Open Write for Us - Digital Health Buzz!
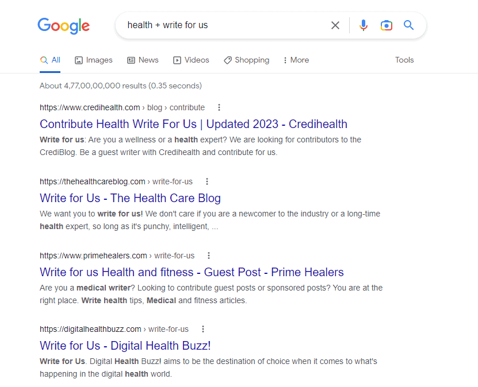This screenshot has width=478, height=387. click(x=125, y=346)
